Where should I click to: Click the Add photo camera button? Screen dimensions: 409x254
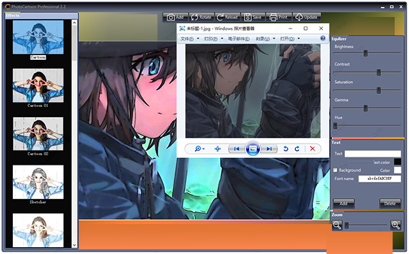tap(175, 17)
